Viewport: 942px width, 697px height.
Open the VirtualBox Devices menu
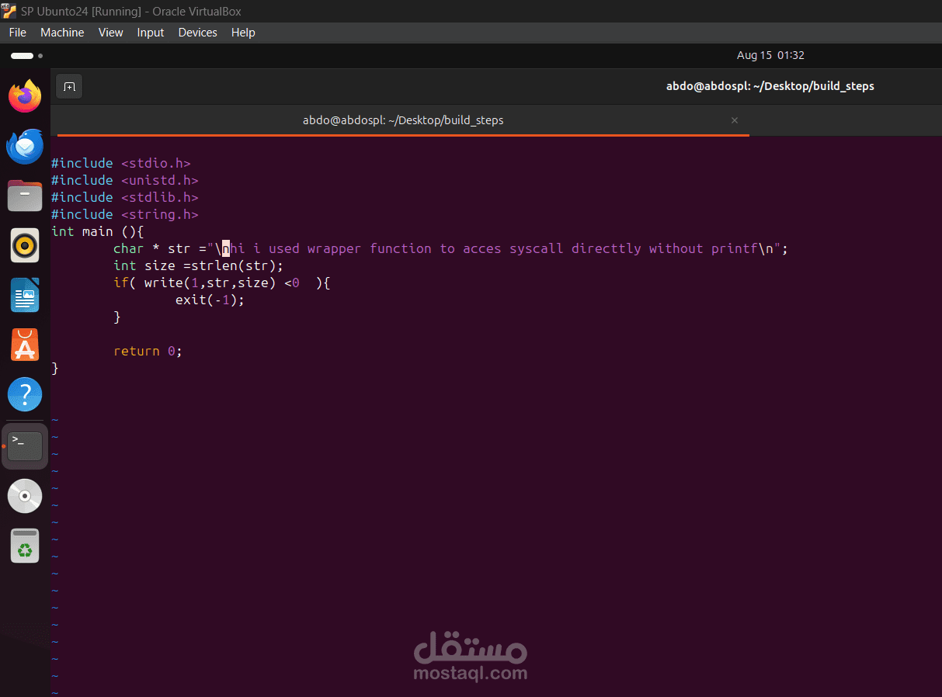coord(197,33)
